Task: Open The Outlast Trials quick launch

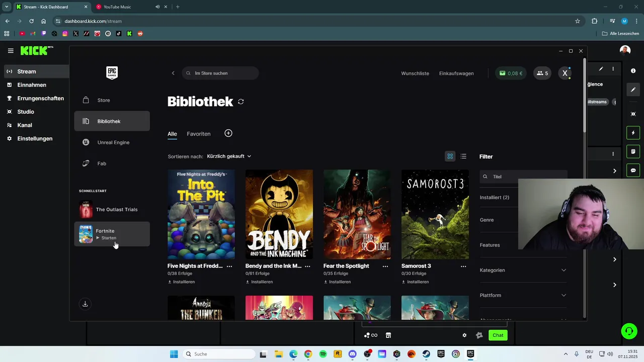Action: point(112,210)
